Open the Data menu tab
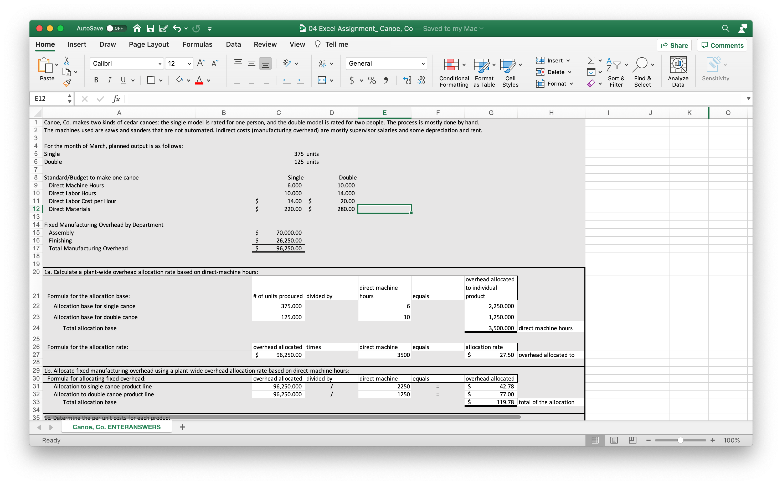The height and width of the screenshot is (485, 782). tap(233, 44)
